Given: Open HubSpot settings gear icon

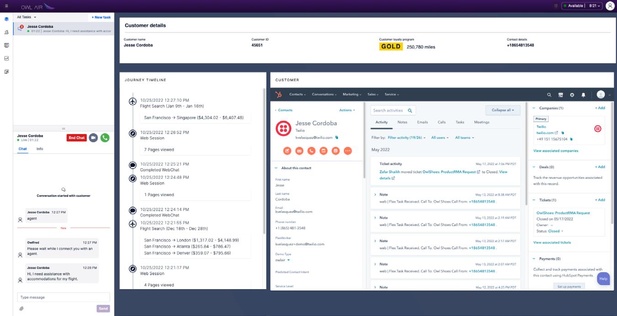Looking at the screenshot, I should point(572,95).
